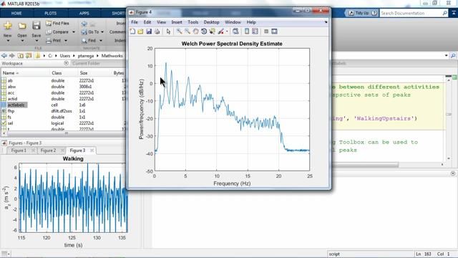Click the Print button in ribbon
This screenshot has width=458, height=258.
[54, 41]
